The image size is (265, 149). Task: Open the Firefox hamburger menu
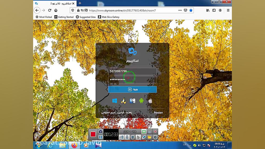click(x=228, y=10)
